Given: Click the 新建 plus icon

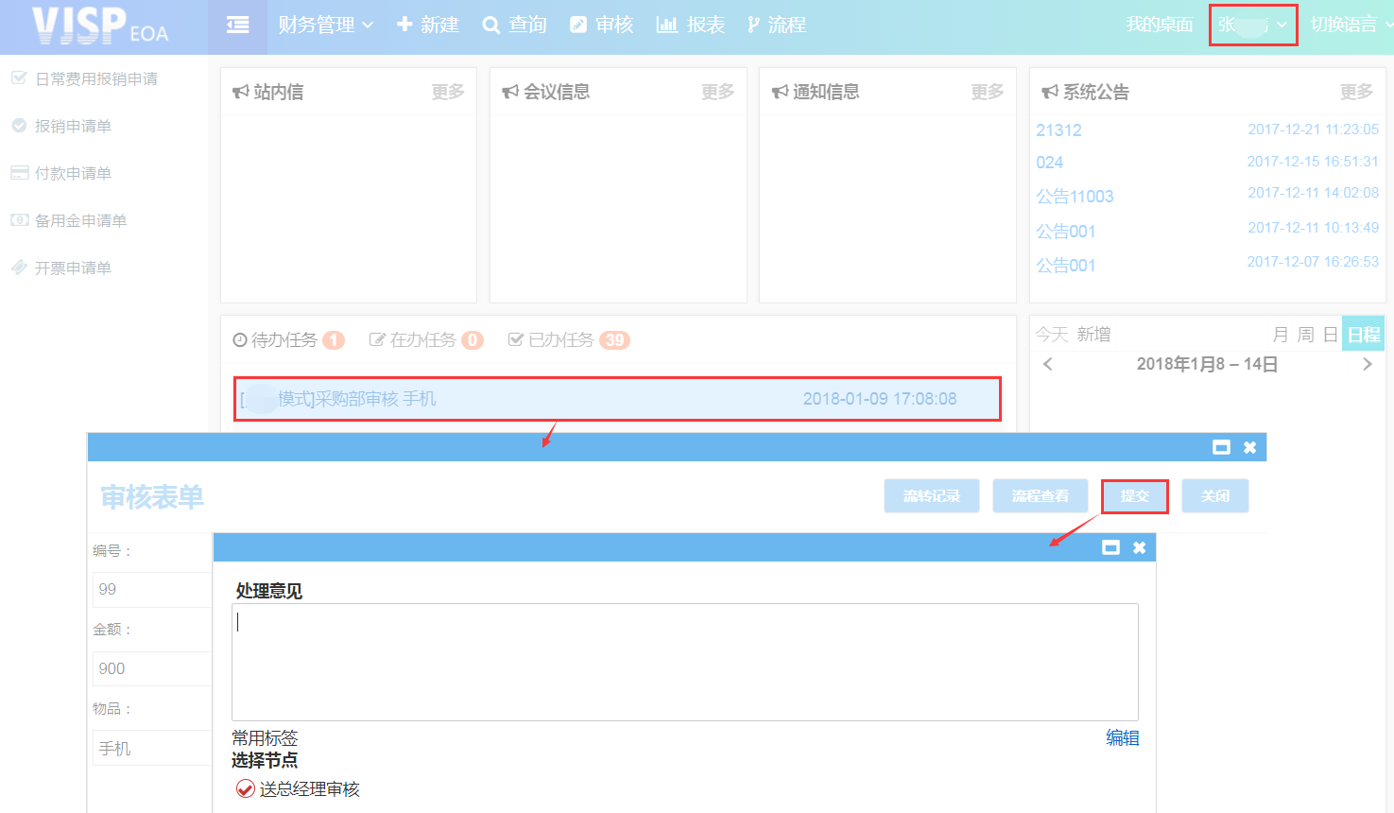Looking at the screenshot, I should pos(404,26).
